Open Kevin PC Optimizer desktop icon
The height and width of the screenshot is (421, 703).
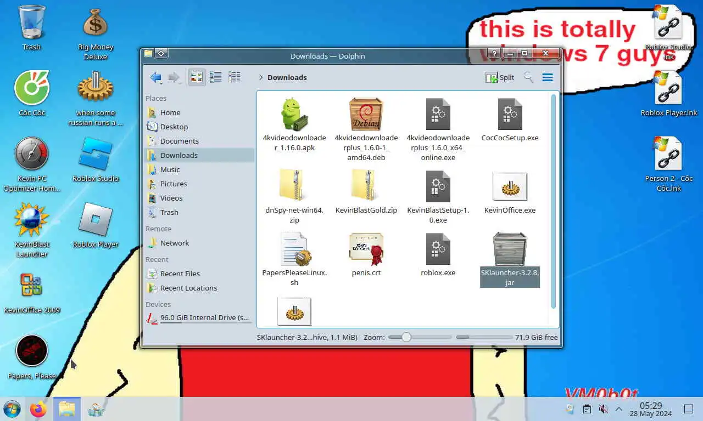tap(32, 164)
